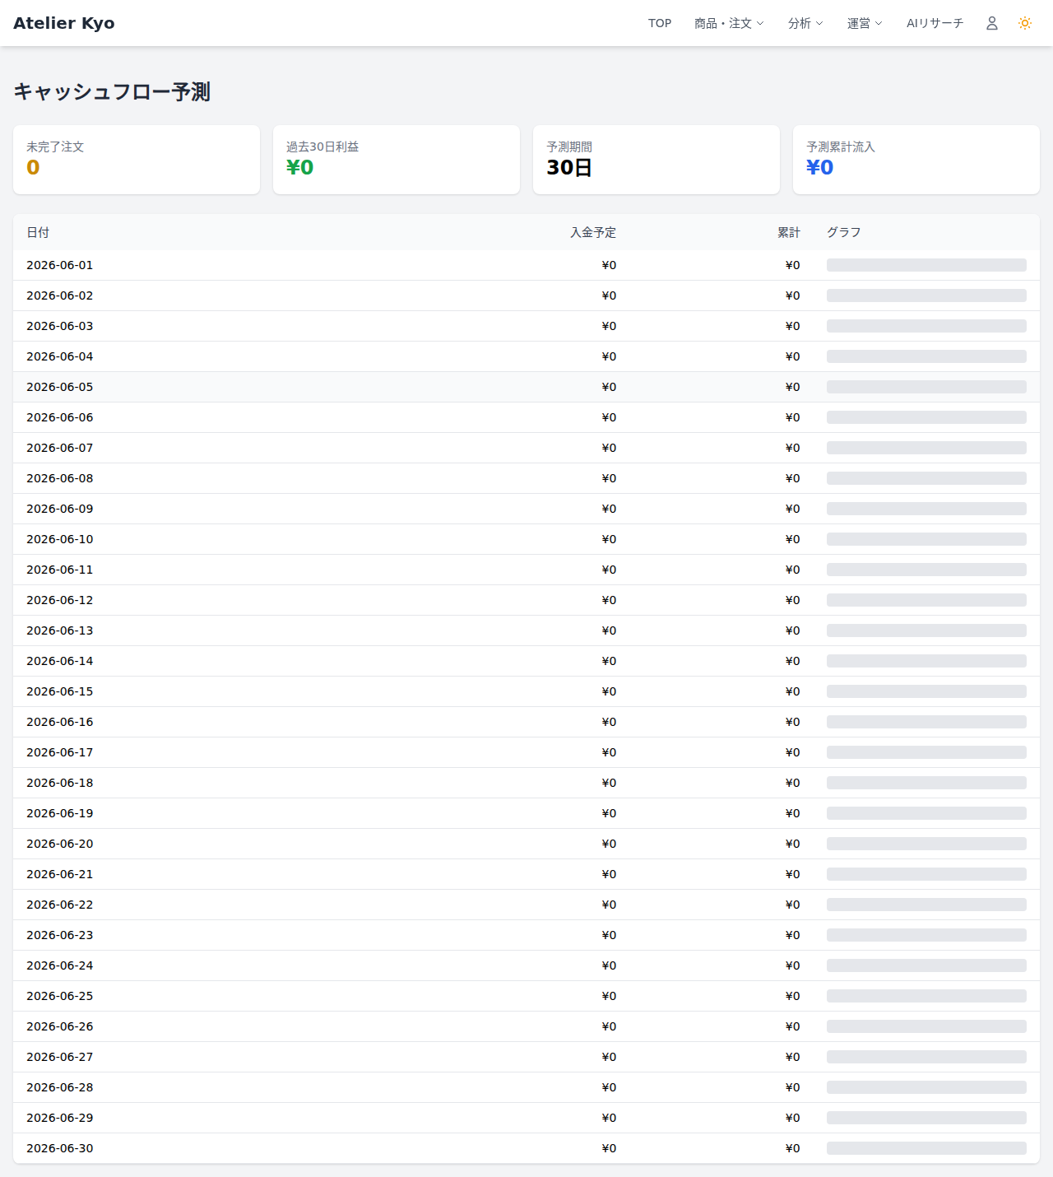This screenshot has height=1177, width=1053.
Task: Toggle the sun light-mode theme icon
Action: pyautogui.click(x=1025, y=23)
